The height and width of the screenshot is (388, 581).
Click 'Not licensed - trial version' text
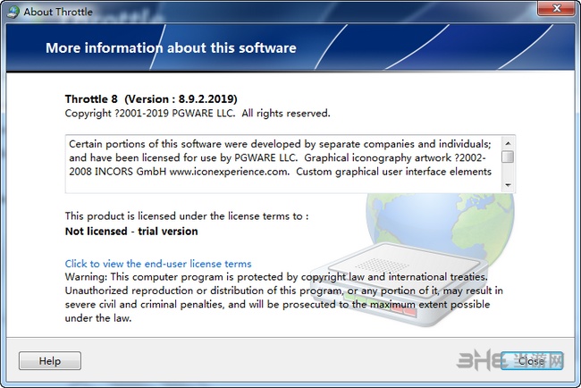[131, 232]
